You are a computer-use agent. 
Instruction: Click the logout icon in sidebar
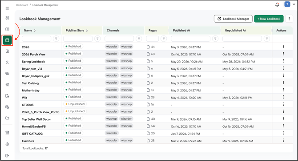tap(7, 156)
